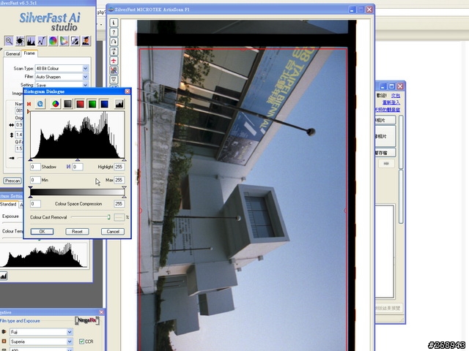
Task: Click Reset in the Histogram Dialogue
Action: (77, 231)
